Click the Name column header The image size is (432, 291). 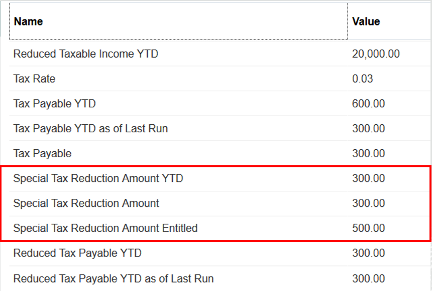pyautogui.click(x=28, y=22)
